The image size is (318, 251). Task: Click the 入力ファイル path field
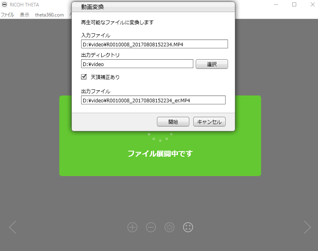click(x=154, y=44)
